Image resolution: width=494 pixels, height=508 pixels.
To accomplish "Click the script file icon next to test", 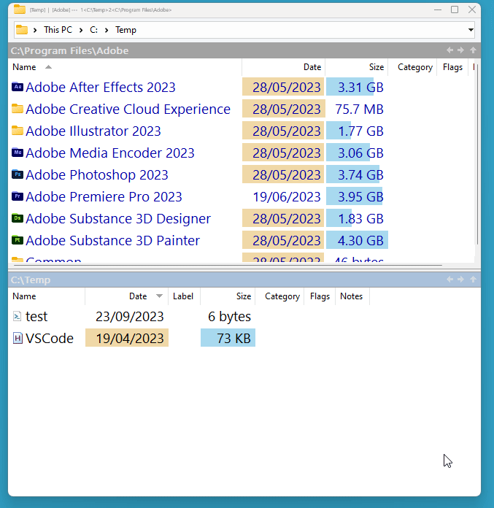I will tap(18, 316).
